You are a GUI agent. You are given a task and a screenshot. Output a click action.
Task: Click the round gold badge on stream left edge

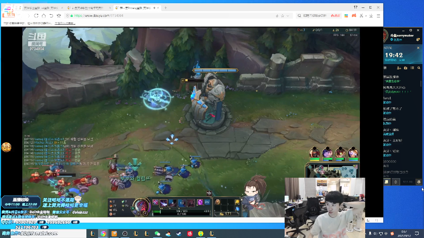[x=6, y=148]
